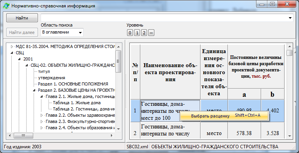Click into the search text input field
The image size is (299, 153).
click(x=164, y=18)
